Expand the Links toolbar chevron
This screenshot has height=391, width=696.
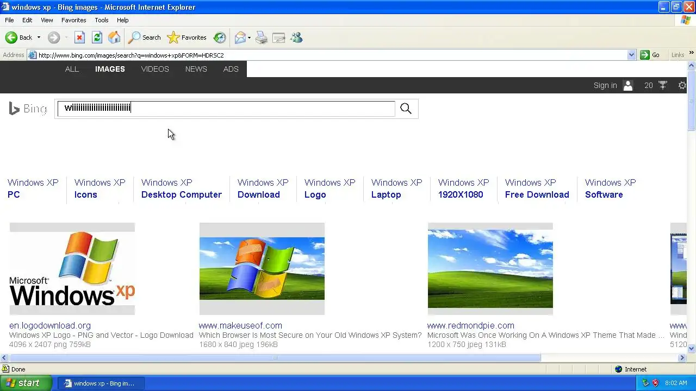692,53
